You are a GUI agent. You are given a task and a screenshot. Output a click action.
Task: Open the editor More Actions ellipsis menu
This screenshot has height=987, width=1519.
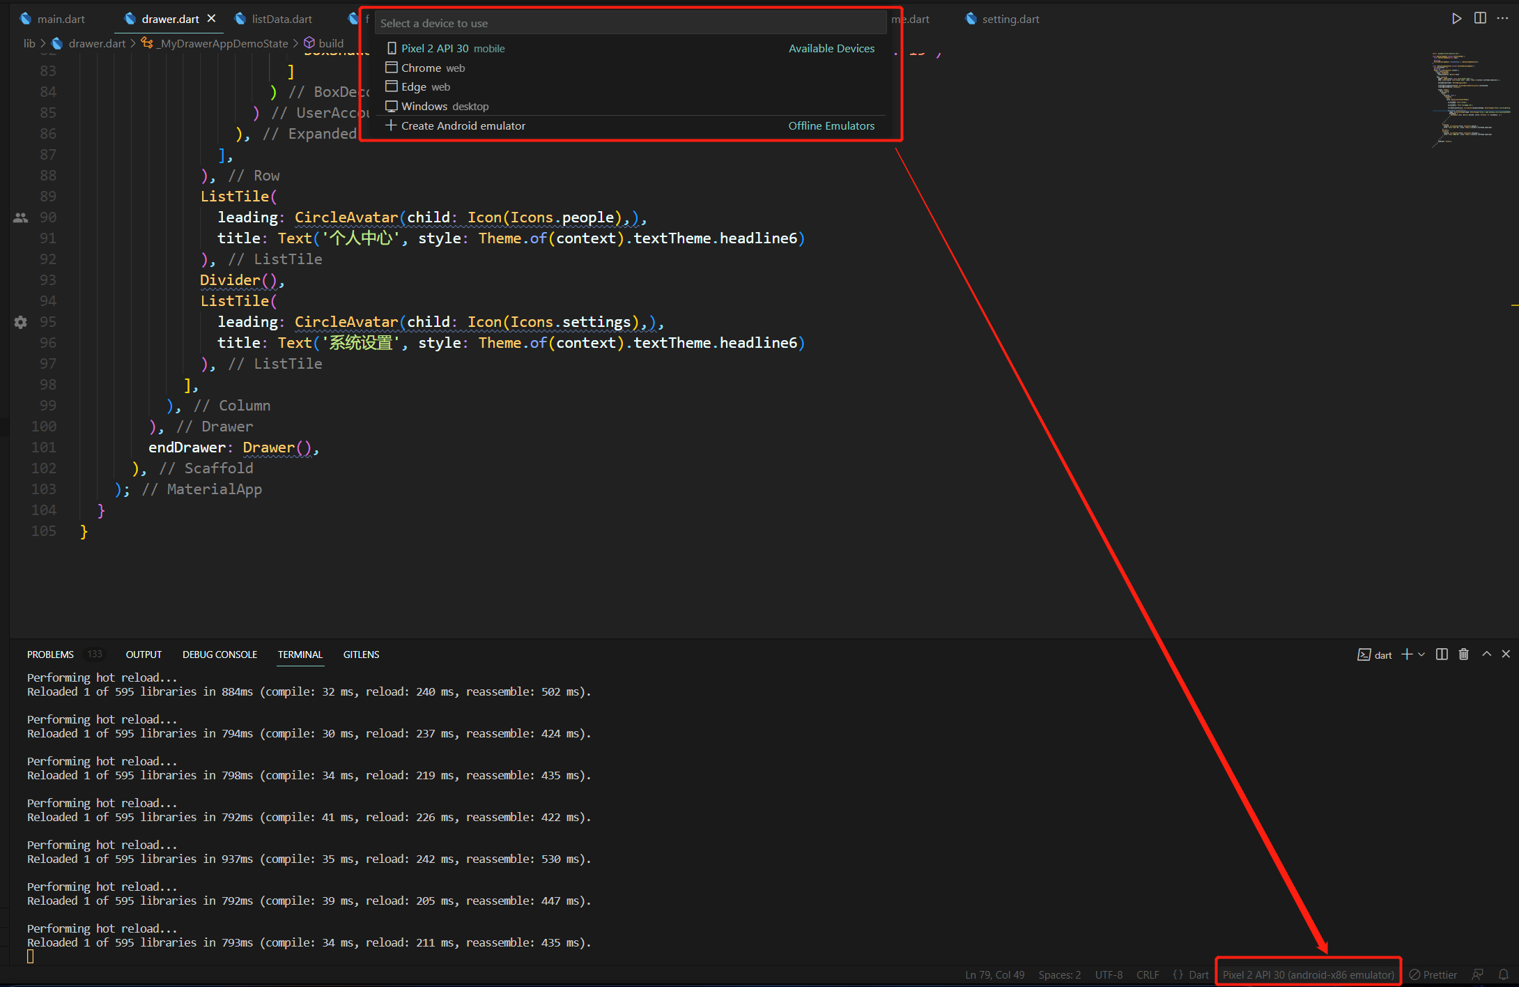(1502, 19)
